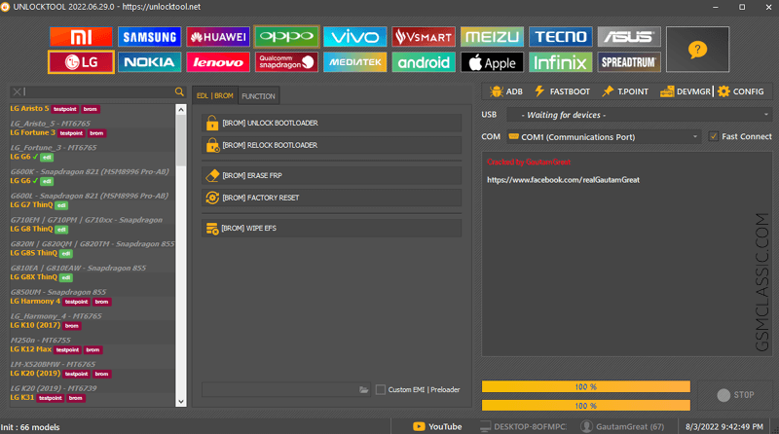Clear the search with X icon
The image size is (779, 434).
coord(17,91)
